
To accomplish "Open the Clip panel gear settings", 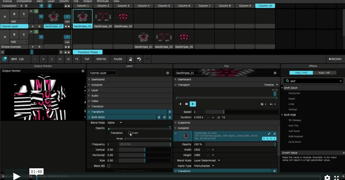I will (x=275, y=73).
